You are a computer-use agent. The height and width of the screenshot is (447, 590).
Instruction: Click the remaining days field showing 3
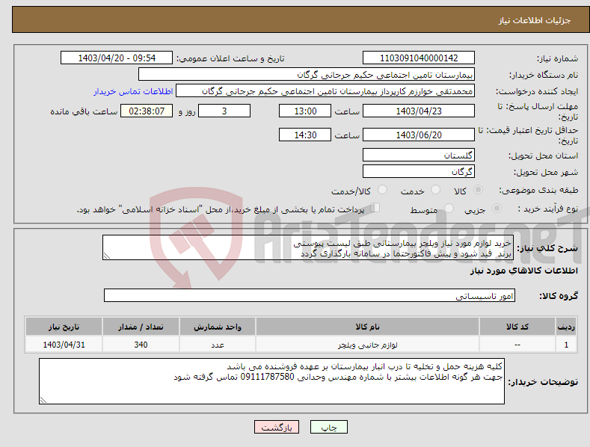tap(224, 111)
